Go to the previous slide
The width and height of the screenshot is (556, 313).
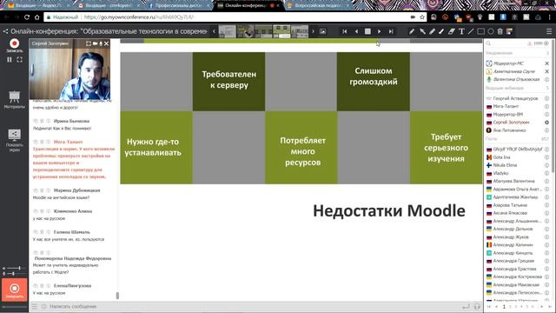[x=356, y=31]
